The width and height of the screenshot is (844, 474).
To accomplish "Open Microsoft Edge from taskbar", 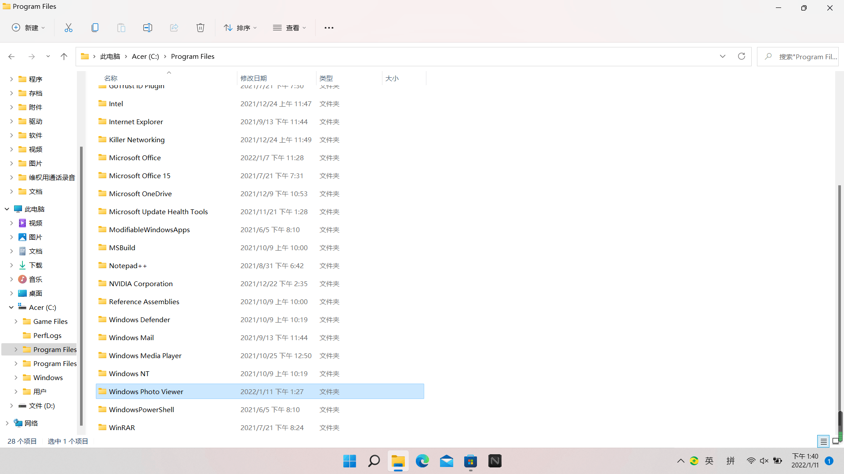I will pyautogui.click(x=422, y=461).
